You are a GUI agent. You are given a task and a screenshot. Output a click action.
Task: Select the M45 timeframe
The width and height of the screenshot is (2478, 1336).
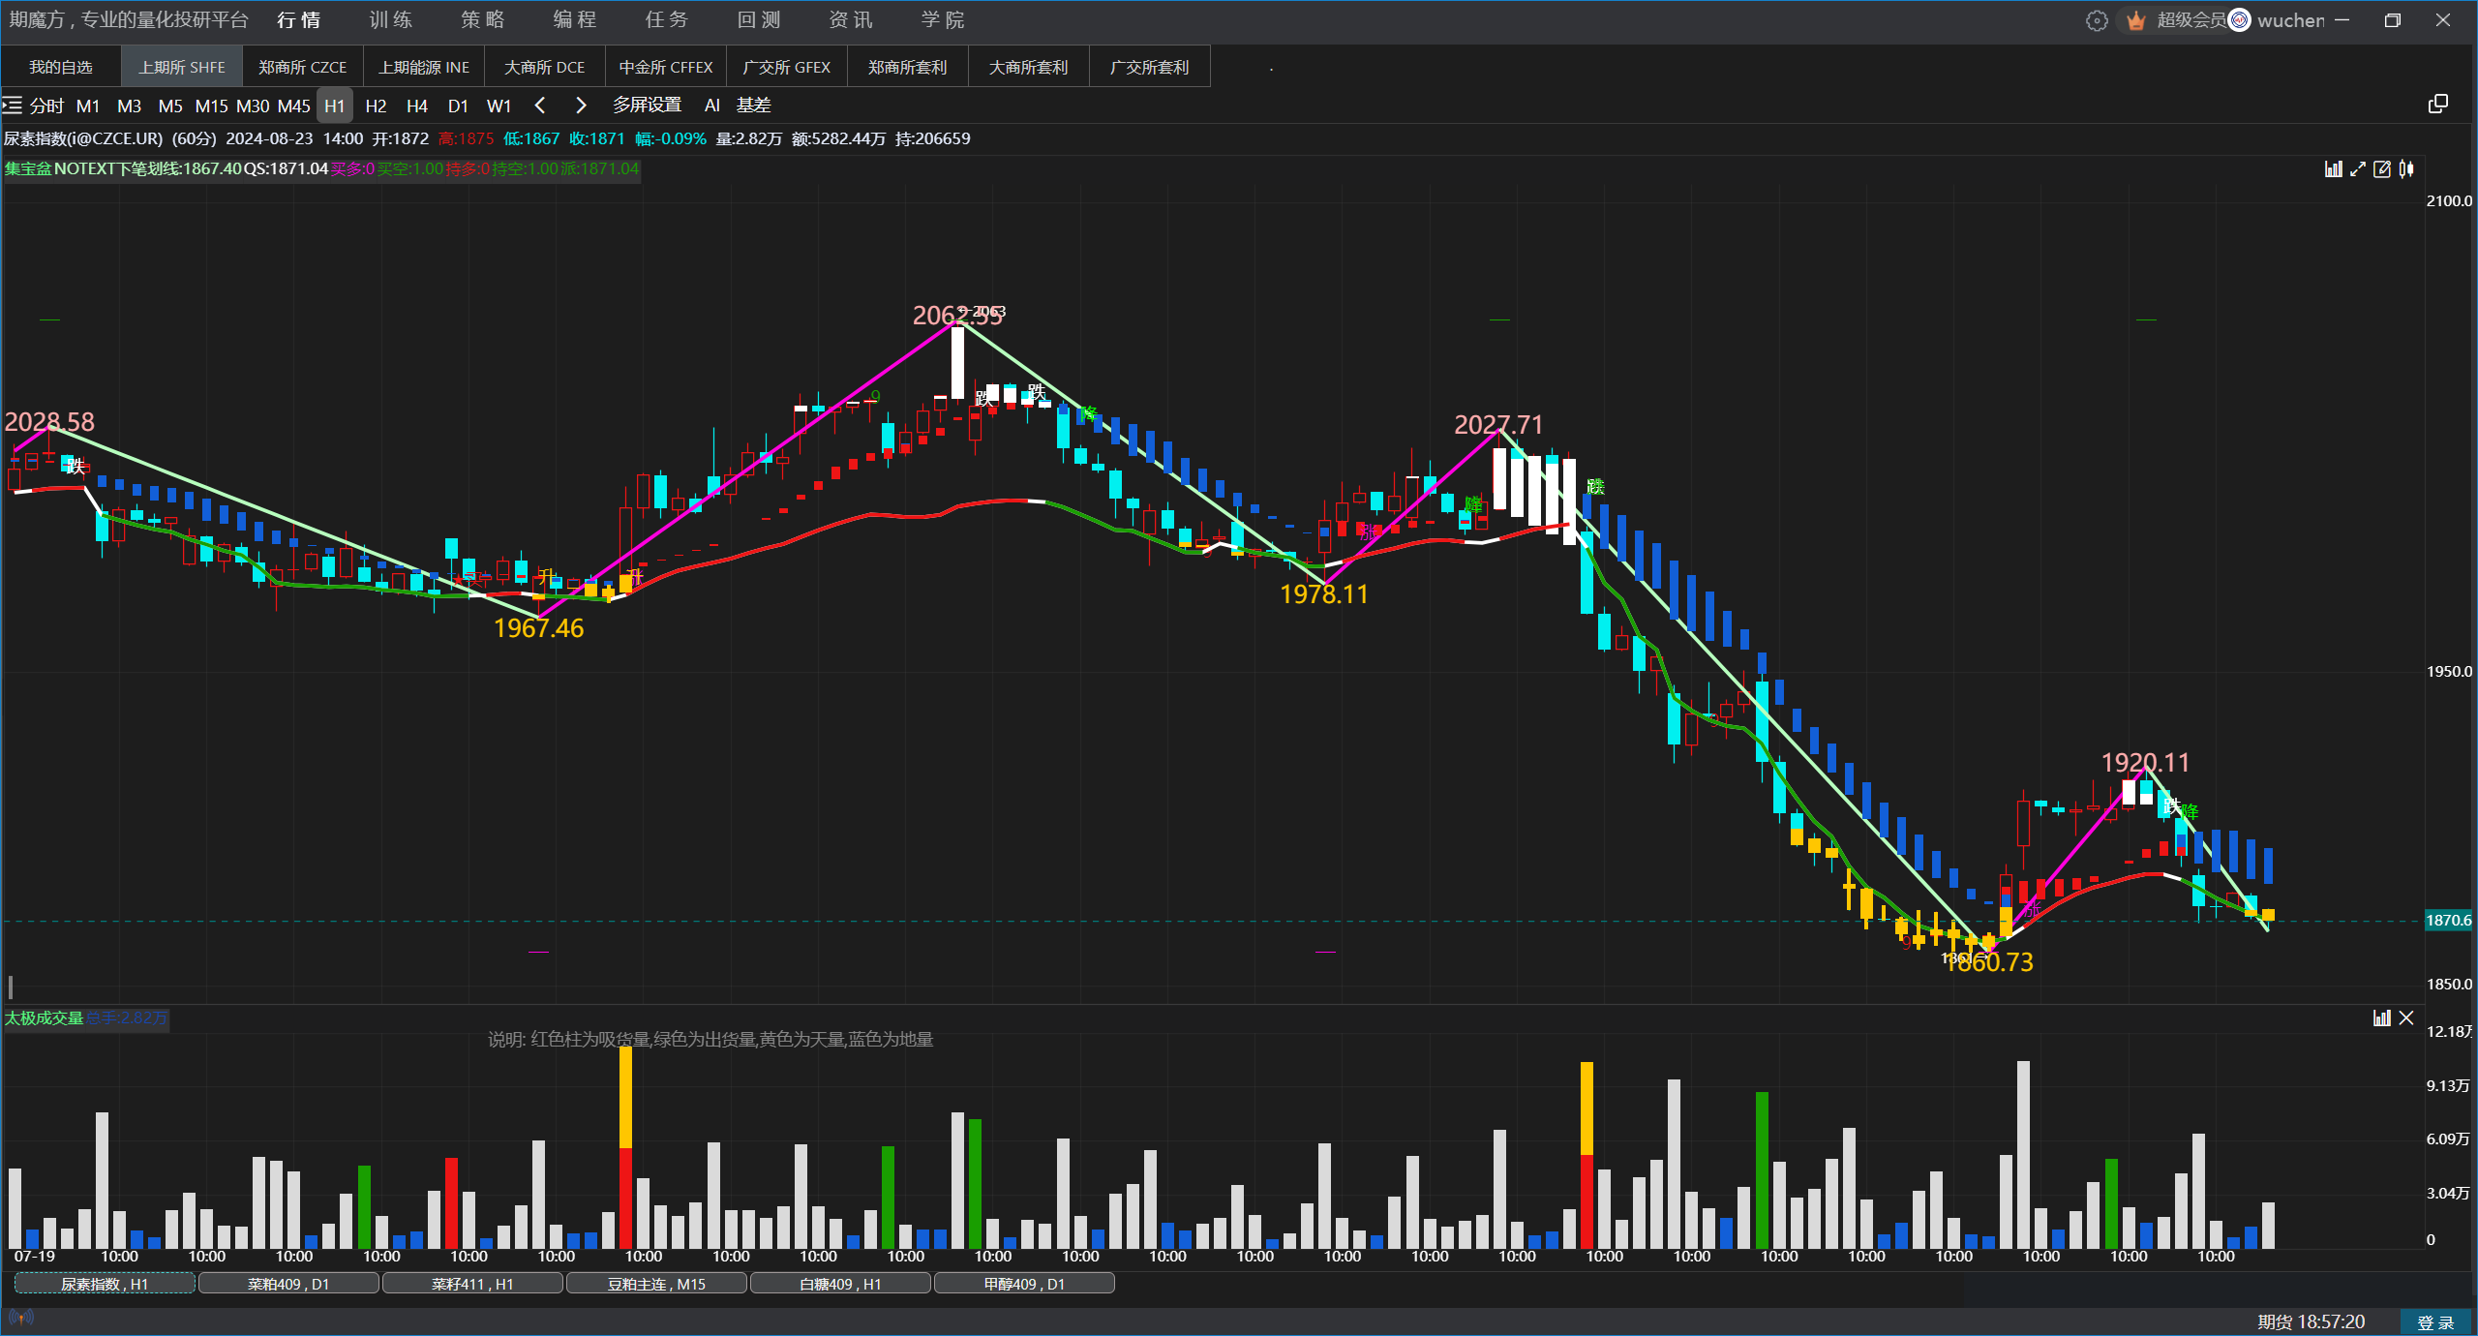pos(294,106)
